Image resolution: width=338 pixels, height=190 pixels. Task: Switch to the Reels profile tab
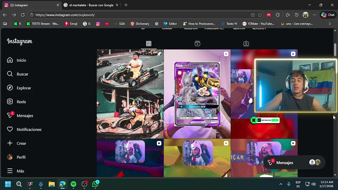pyautogui.click(x=197, y=44)
